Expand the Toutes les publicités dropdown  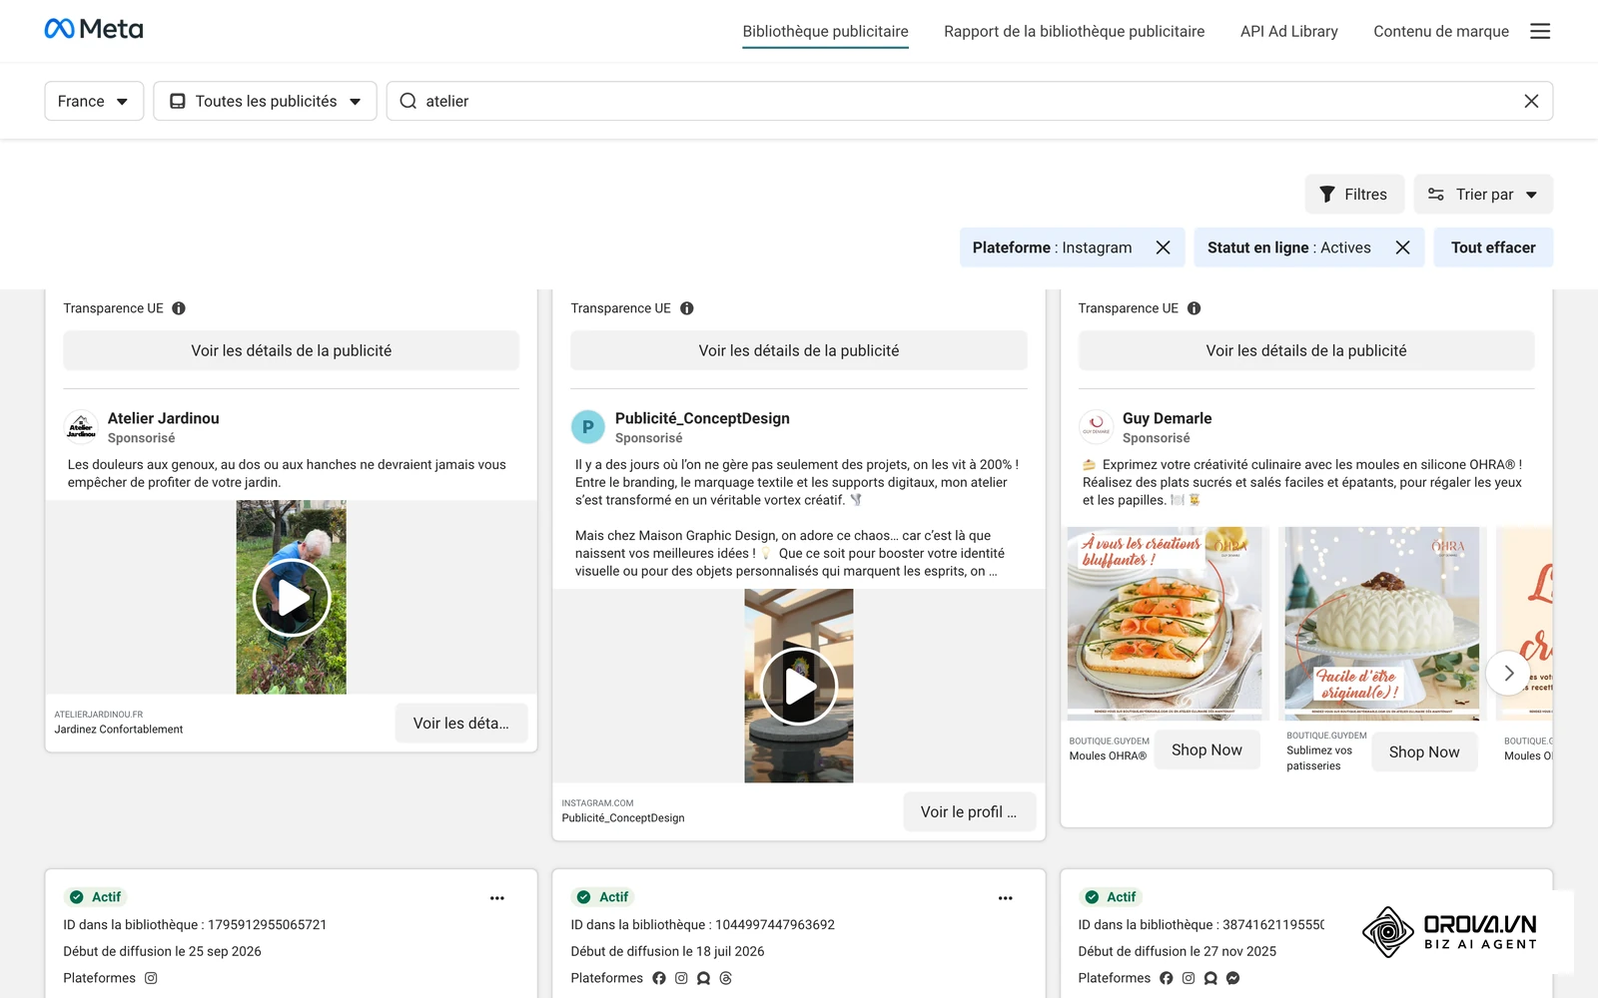tap(265, 101)
